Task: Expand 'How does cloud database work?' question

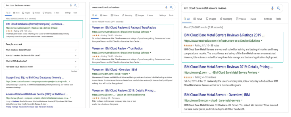Action: pos(41,67)
